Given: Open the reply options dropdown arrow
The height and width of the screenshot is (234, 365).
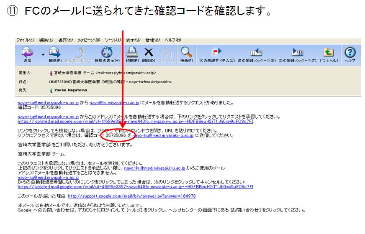Looking at the screenshot, I should [43, 55].
